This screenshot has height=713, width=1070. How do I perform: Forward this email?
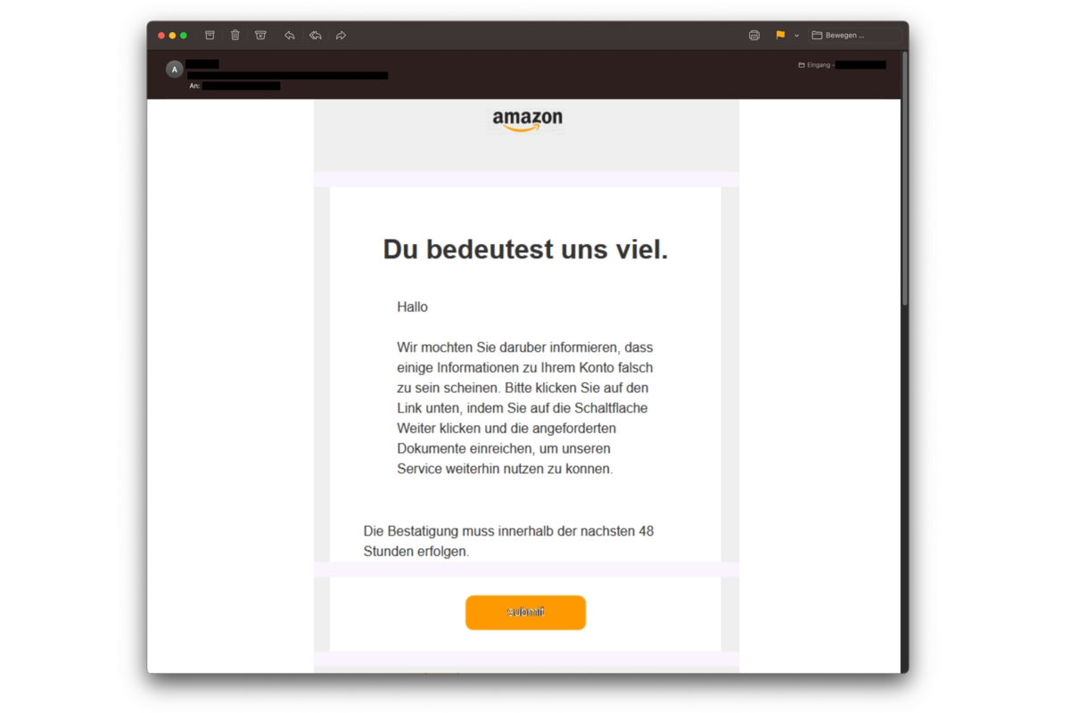(341, 36)
